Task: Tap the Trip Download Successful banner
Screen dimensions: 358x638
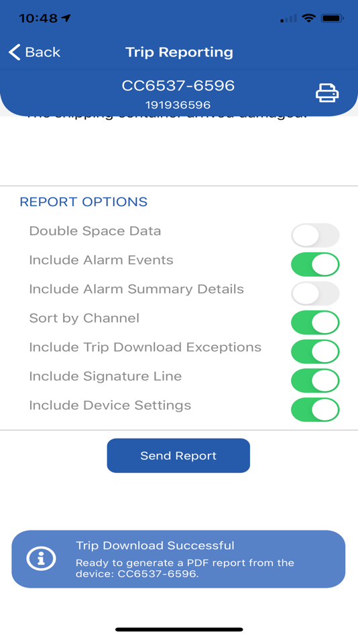Action: pos(178,559)
